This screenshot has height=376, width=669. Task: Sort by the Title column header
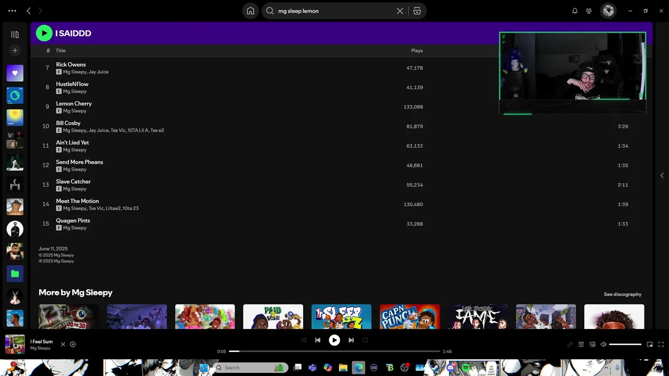[x=61, y=51]
